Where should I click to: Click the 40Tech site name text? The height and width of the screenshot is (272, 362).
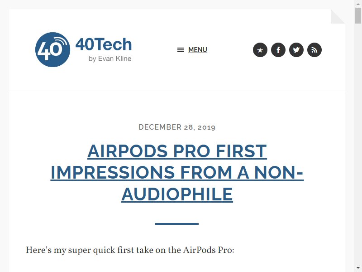coord(104,44)
